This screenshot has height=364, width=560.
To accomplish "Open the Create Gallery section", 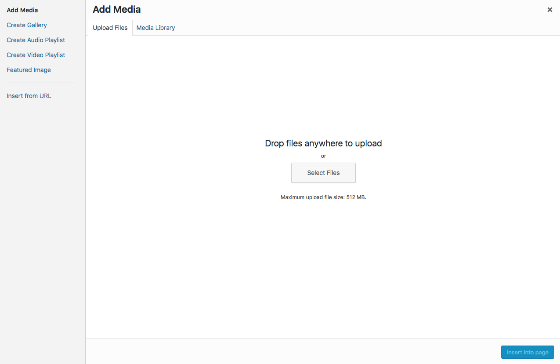I will coord(27,25).
